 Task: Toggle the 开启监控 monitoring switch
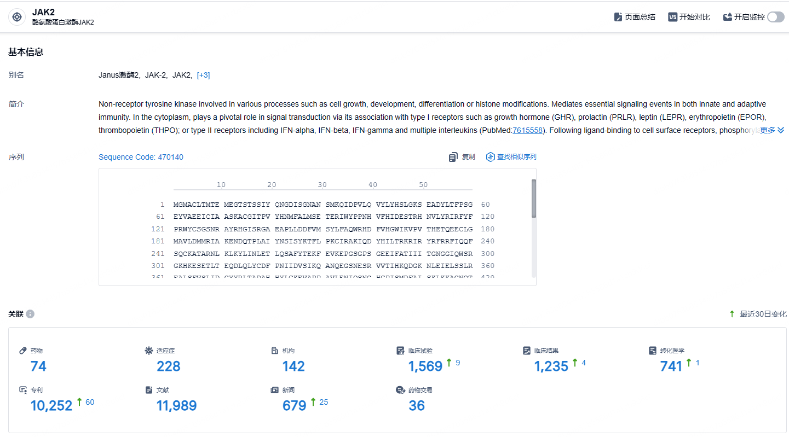coord(775,17)
